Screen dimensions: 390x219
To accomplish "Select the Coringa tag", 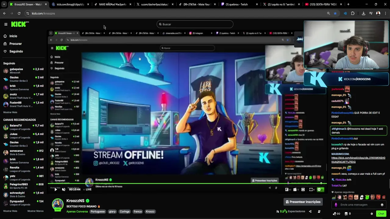I will tap(125, 212).
